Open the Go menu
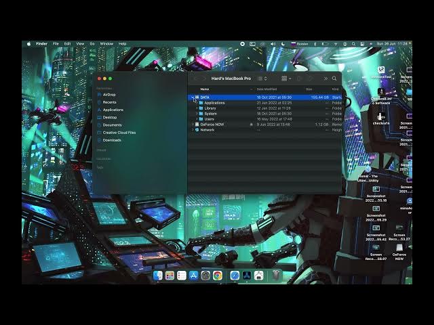This screenshot has height=325, width=434. click(92, 43)
